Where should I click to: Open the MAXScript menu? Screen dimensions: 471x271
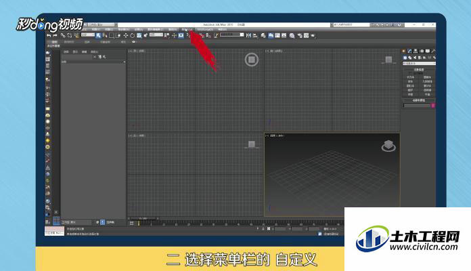[206, 30]
